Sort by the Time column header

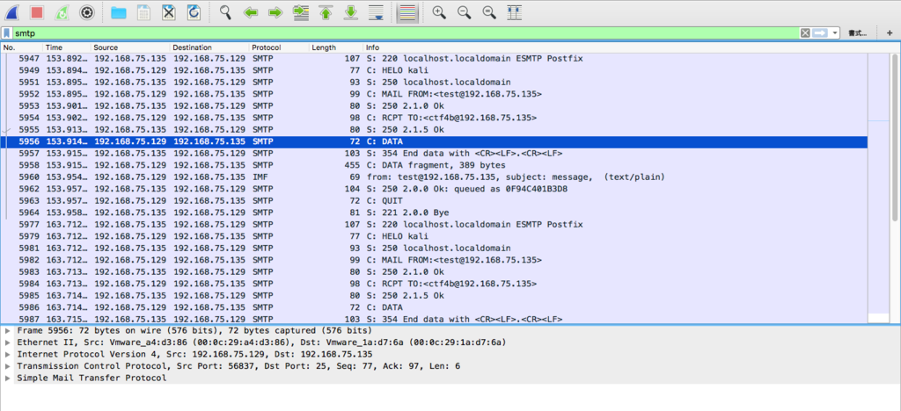pyautogui.click(x=67, y=47)
